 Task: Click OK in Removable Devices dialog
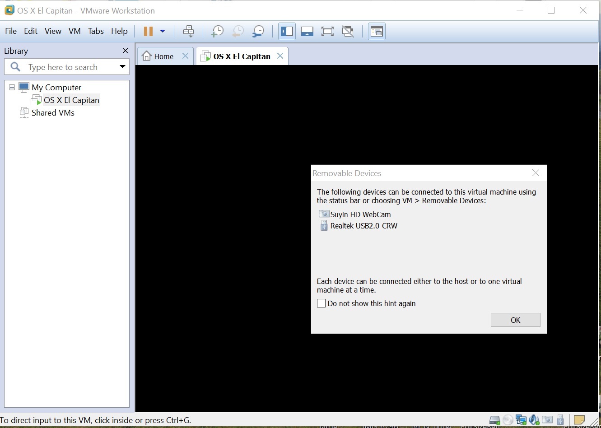pos(515,320)
